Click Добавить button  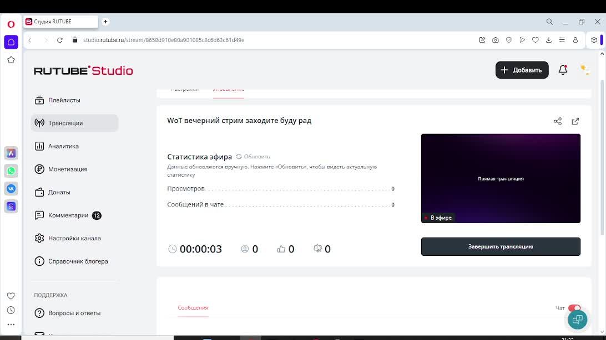pos(522,70)
